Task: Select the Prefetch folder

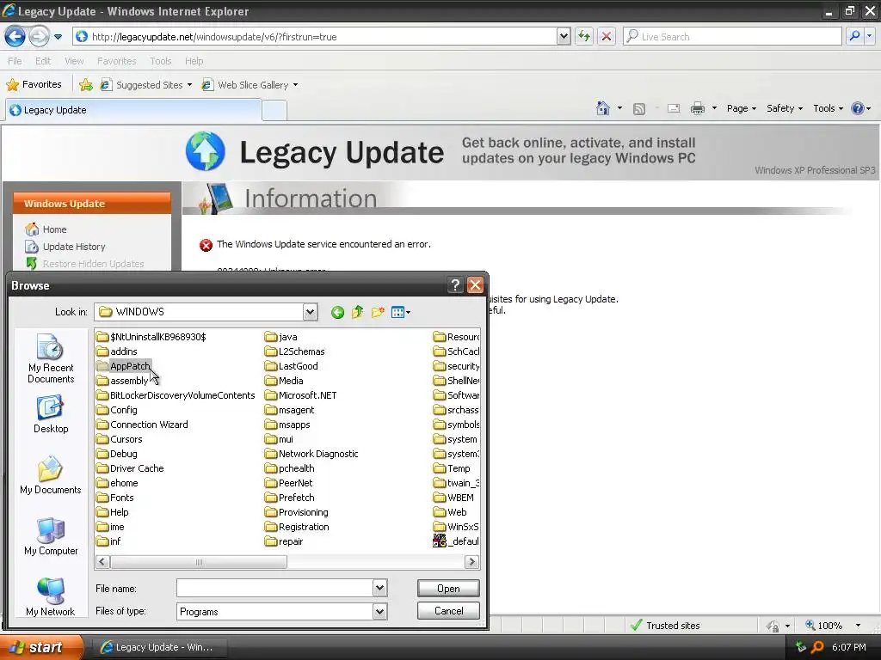Action: coord(289,498)
